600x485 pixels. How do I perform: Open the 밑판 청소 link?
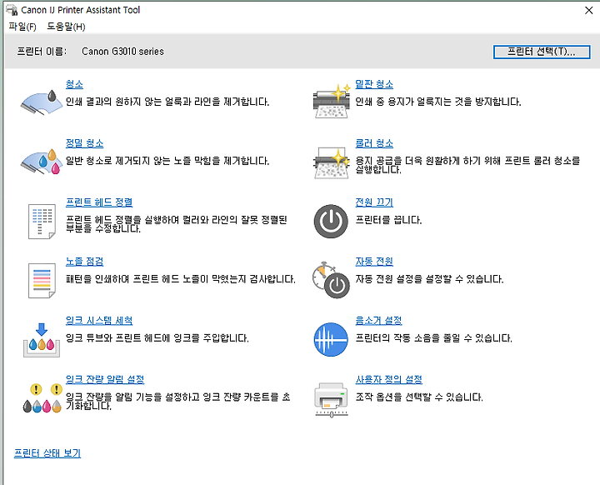374,84
